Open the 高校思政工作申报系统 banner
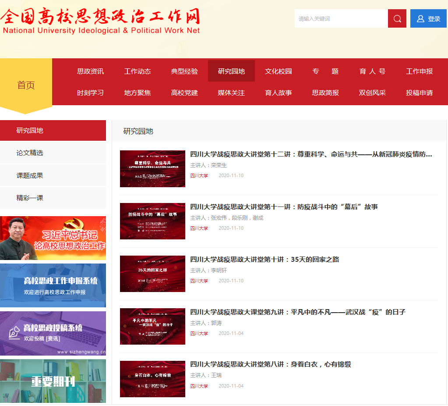Image resolution: width=448 pixels, height=406 pixels. (53, 285)
